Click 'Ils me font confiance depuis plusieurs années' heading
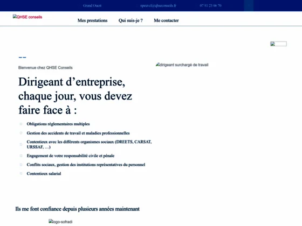The width and height of the screenshot is (302, 226). [78, 209]
